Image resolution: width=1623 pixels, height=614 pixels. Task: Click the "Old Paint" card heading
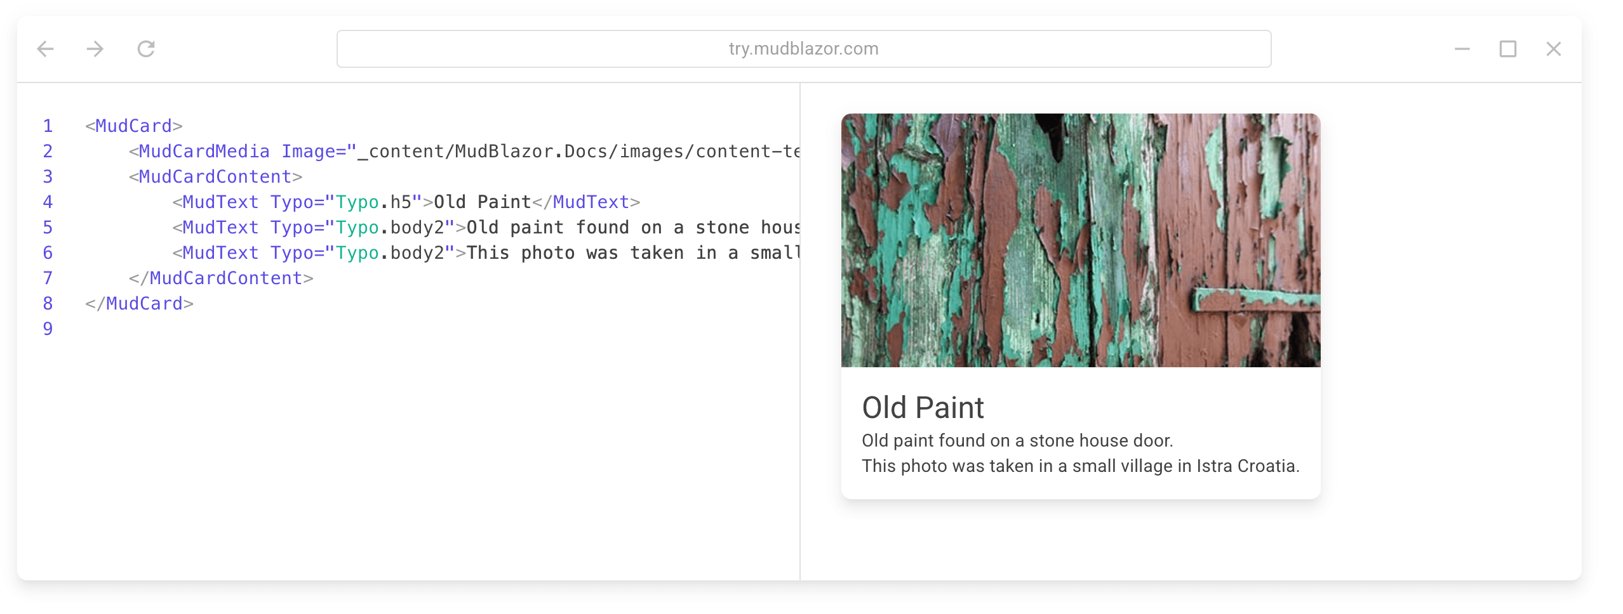[x=922, y=408]
